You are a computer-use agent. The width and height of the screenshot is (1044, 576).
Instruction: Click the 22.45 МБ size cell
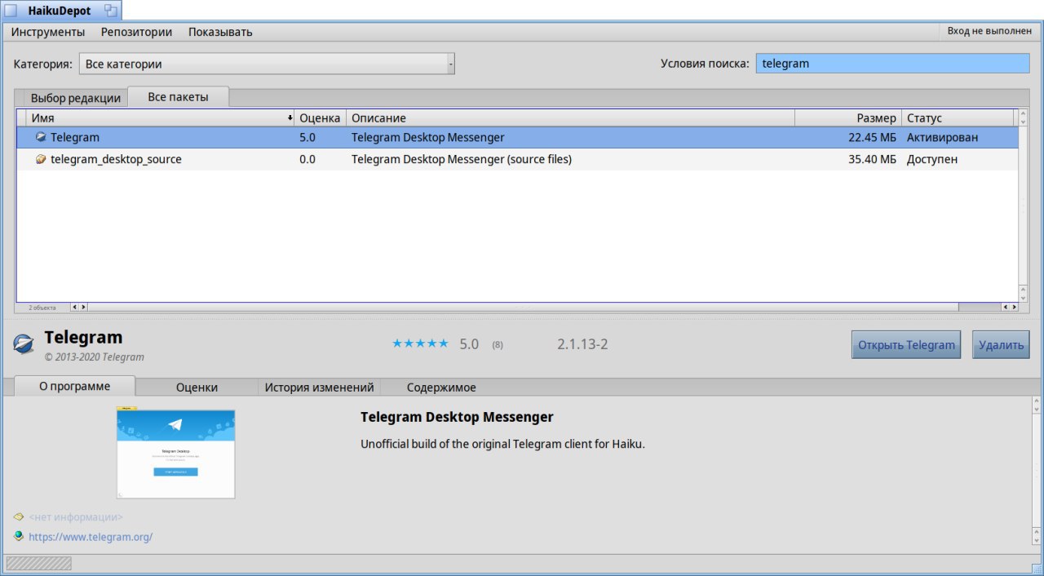(872, 138)
